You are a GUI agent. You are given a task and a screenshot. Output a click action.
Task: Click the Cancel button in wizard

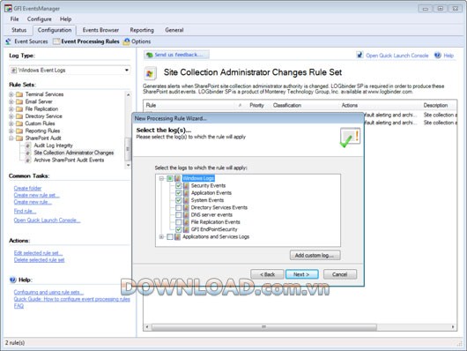click(340, 274)
